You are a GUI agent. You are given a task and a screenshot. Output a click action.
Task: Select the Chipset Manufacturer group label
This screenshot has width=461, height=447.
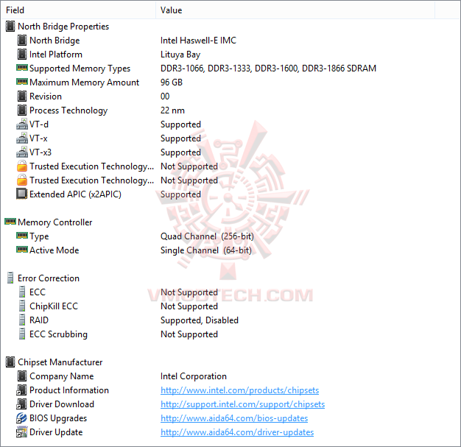coord(60,362)
